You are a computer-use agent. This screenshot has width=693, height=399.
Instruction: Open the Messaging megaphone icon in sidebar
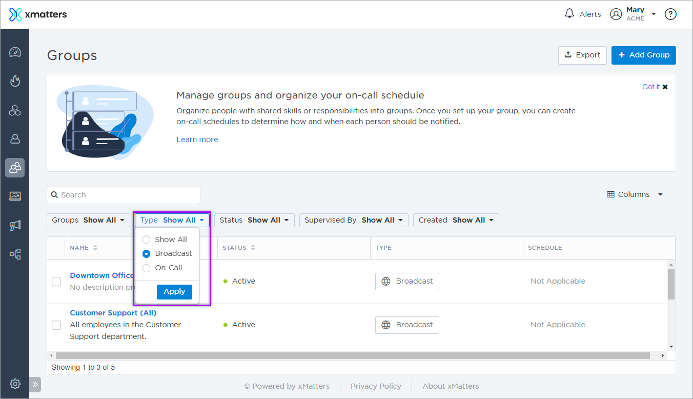pyautogui.click(x=15, y=225)
